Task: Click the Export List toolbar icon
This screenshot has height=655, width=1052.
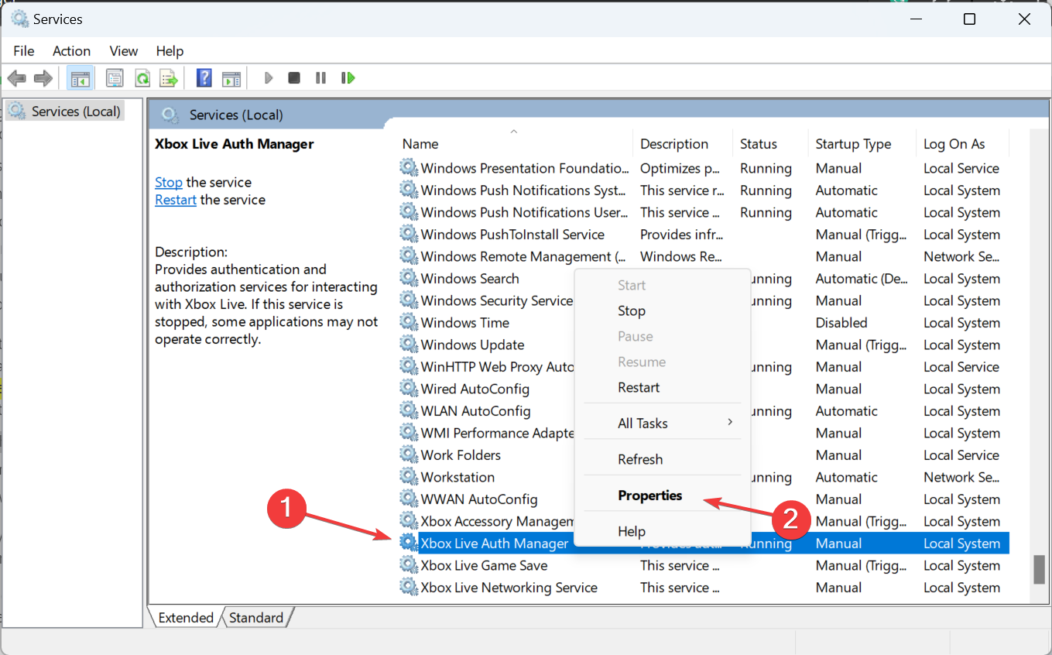Action: click(x=169, y=78)
